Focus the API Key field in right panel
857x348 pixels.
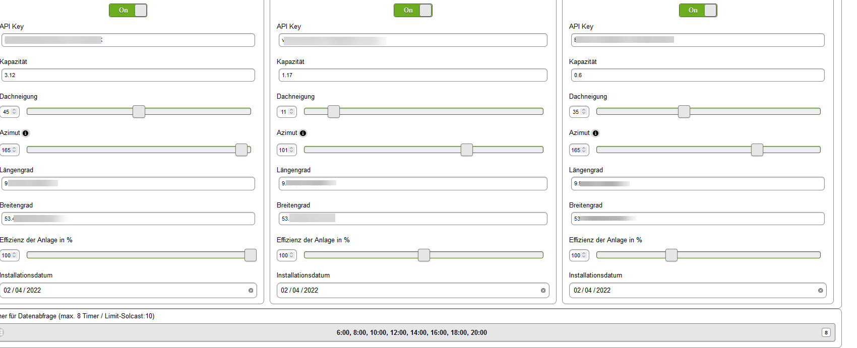click(698, 40)
